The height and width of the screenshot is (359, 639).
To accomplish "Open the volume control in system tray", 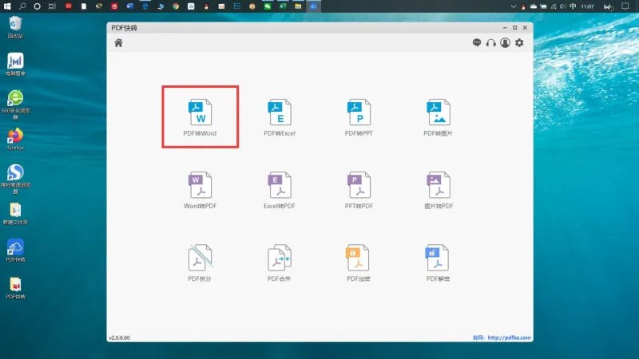I will point(563,6).
